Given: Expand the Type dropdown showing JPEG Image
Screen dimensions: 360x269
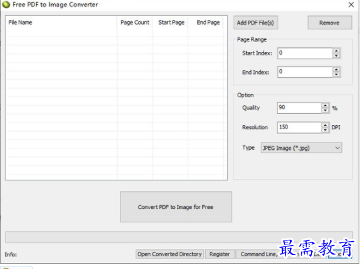Looking at the screenshot, I should tap(301, 148).
